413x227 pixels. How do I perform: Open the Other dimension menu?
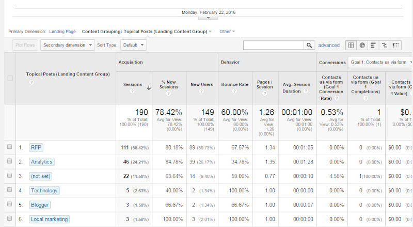point(227,32)
